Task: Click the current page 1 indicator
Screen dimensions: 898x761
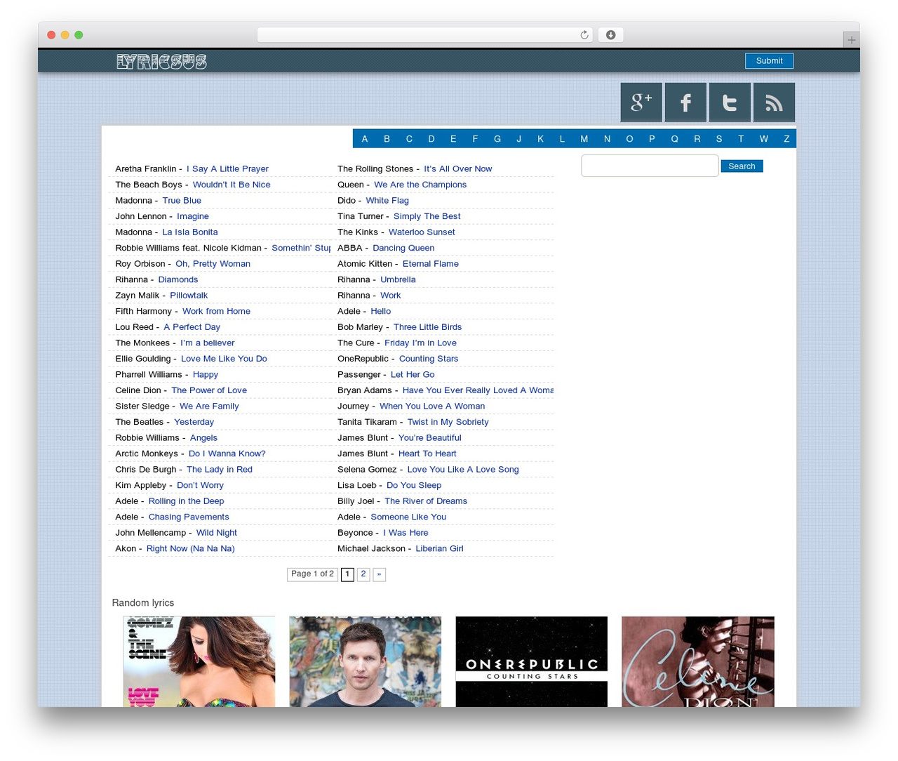Action: [347, 574]
